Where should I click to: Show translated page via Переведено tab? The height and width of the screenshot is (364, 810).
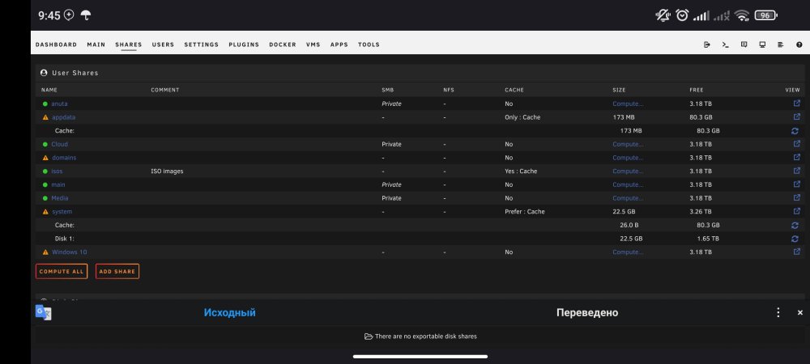586,312
